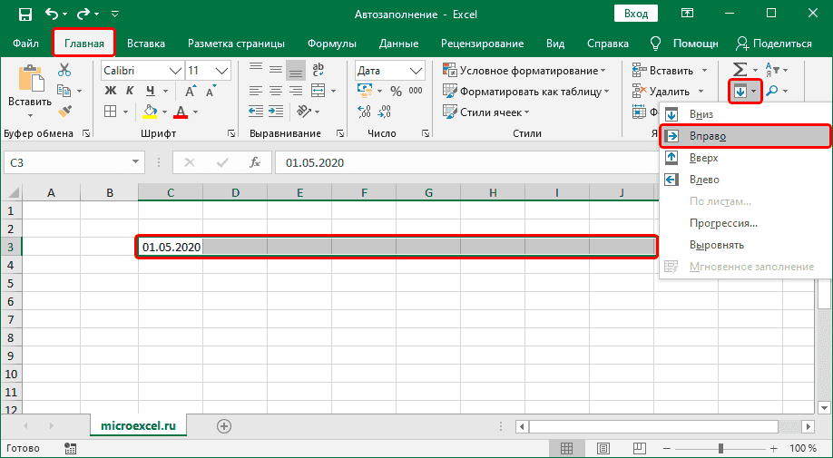The height and width of the screenshot is (458, 833).
Task: Click the Undo arrow icon
Action: [x=53, y=15]
